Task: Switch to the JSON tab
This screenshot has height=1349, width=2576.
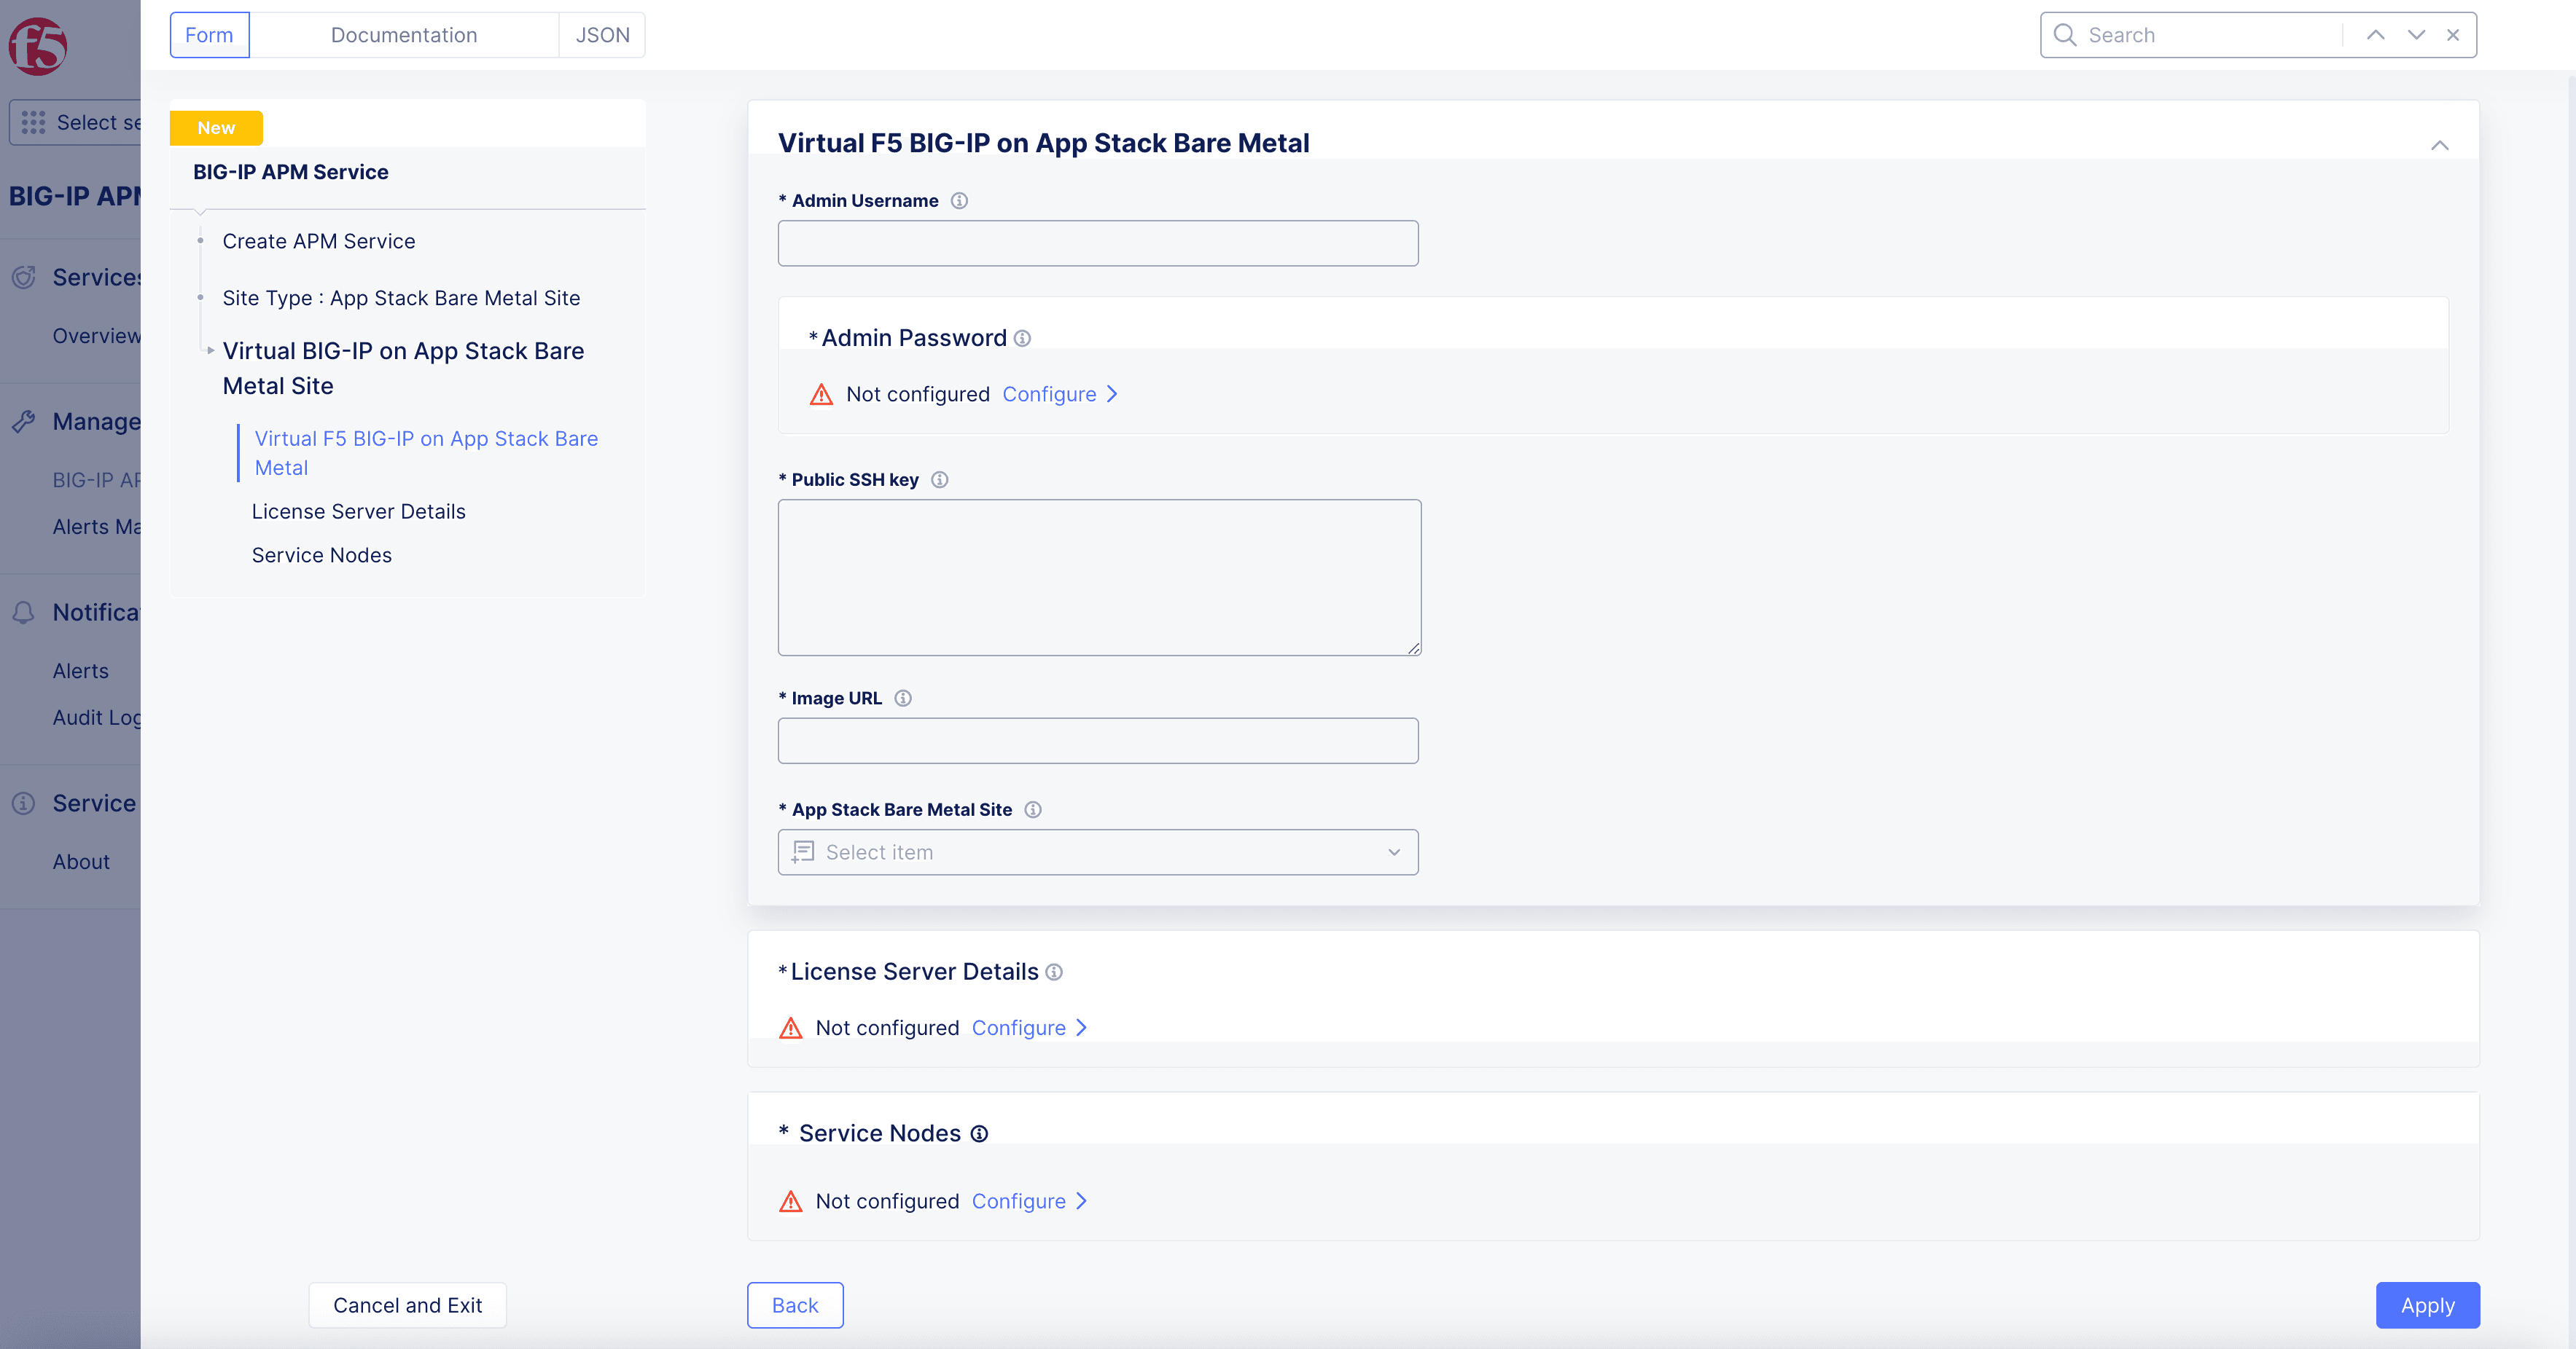Action: point(602,35)
